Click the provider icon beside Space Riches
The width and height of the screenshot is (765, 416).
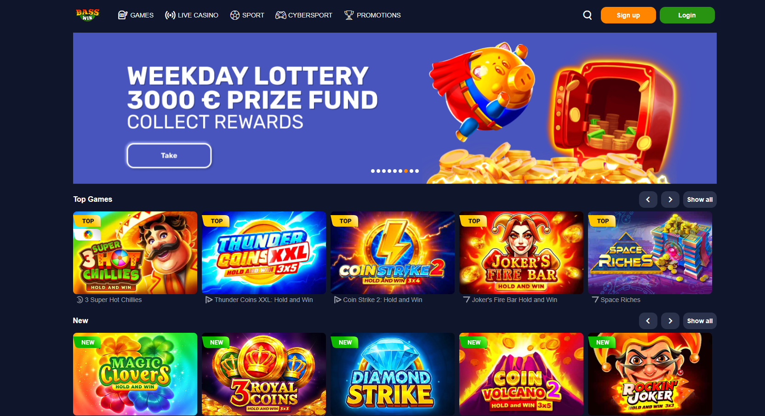595,300
